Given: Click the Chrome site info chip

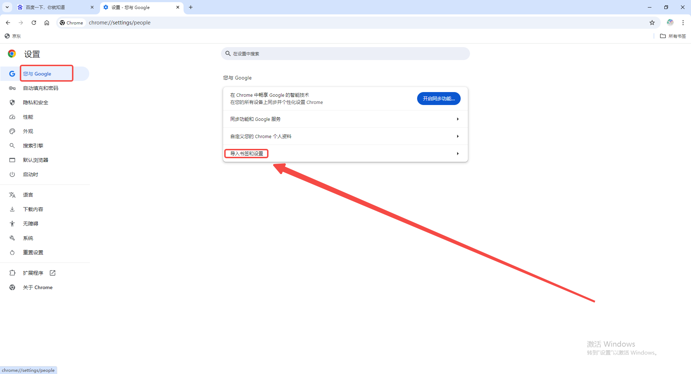Looking at the screenshot, I should [72, 23].
